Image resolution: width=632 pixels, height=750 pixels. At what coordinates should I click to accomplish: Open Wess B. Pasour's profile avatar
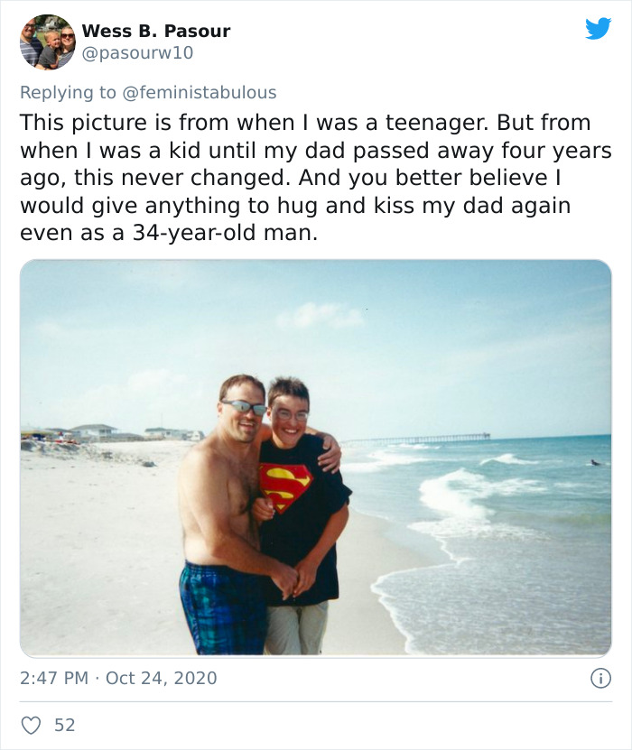(x=48, y=42)
